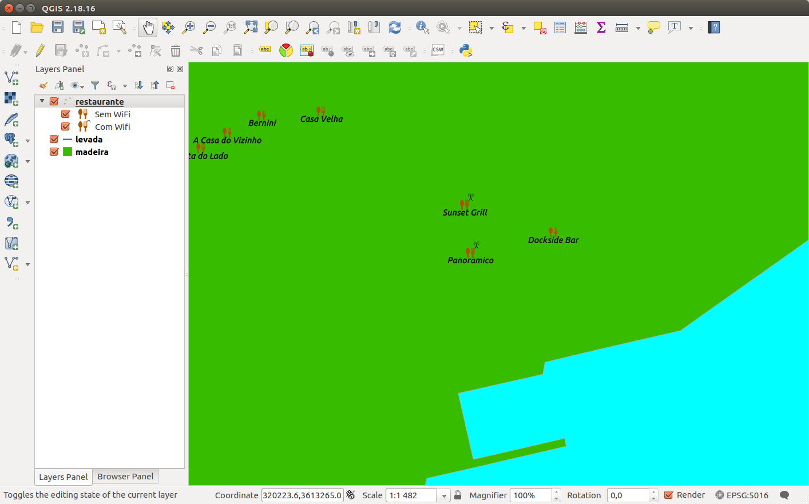Open the Field Calculator abacus icon
Screen dimensions: 809x504
[581, 27]
